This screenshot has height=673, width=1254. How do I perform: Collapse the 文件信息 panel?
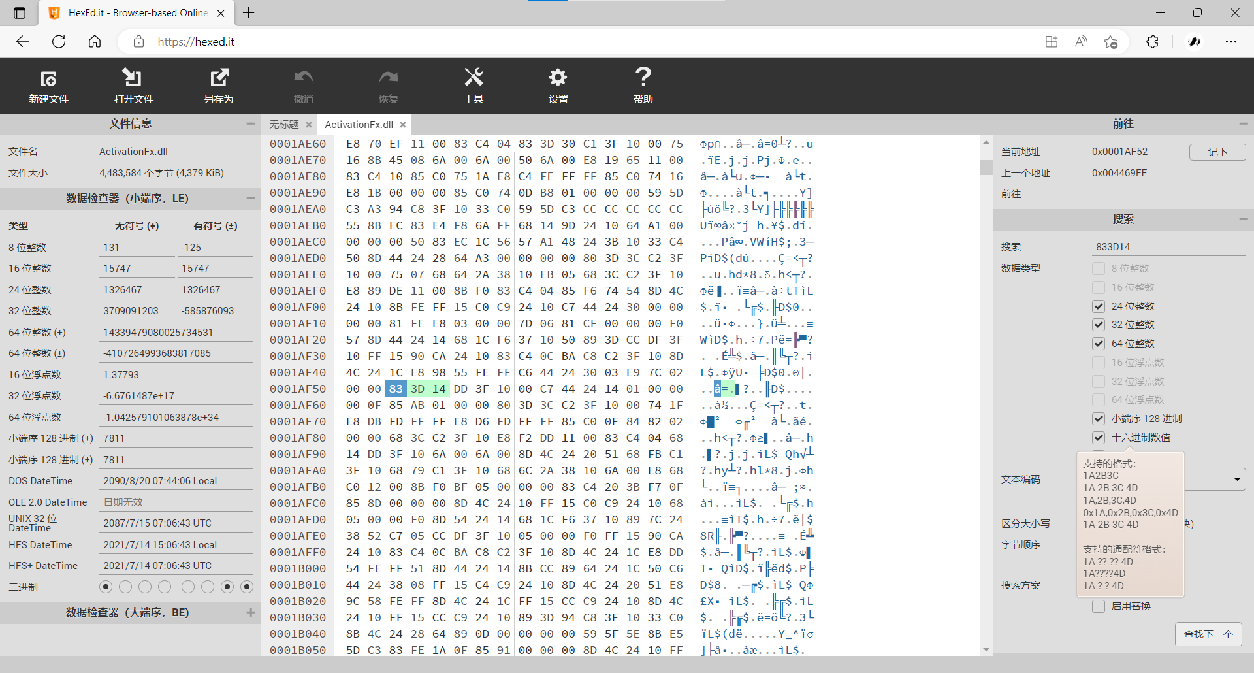251,123
